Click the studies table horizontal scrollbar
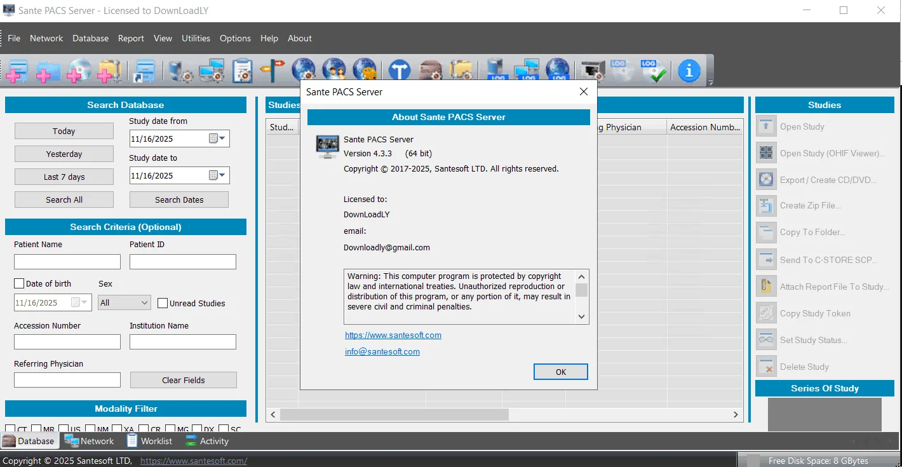Screen dimensions: 902x467 click(x=394, y=415)
